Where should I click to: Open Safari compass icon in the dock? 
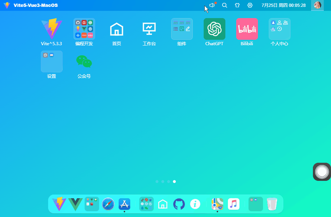click(108, 204)
